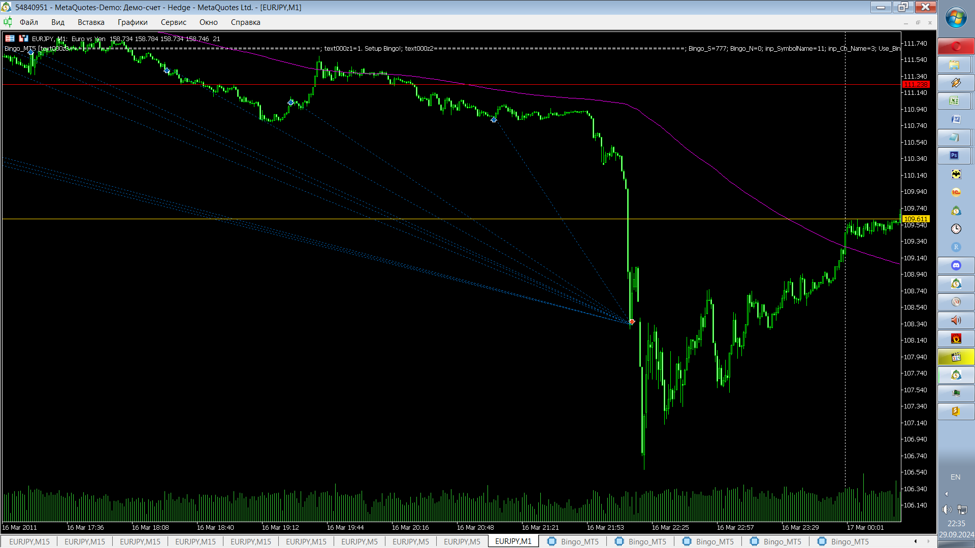Open the Графики menu
This screenshot has width=975, height=548.
tap(133, 22)
